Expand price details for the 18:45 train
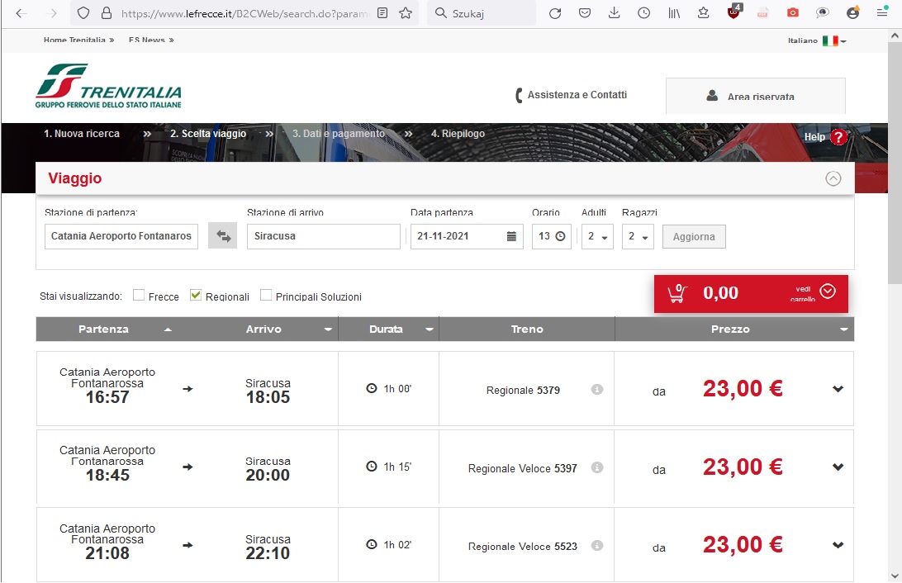 (x=838, y=467)
